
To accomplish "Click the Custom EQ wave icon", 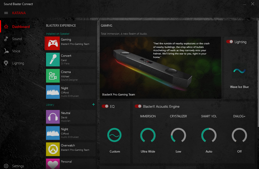I will click(x=114, y=135).
